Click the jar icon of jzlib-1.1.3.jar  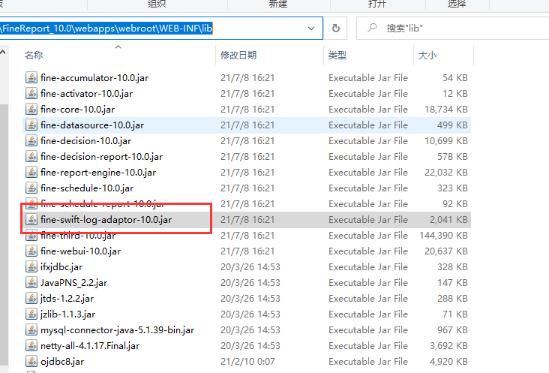pyautogui.click(x=31, y=314)
